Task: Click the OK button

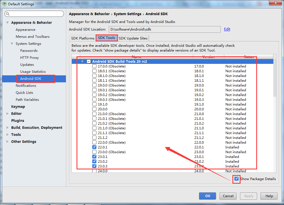Action: 207,196
